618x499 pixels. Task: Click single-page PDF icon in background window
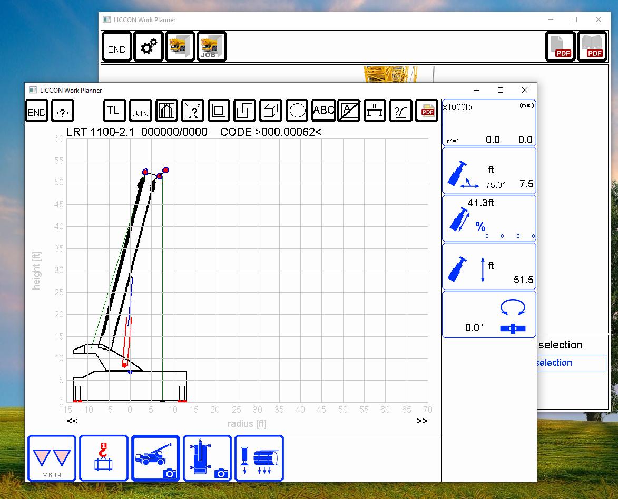561,46
